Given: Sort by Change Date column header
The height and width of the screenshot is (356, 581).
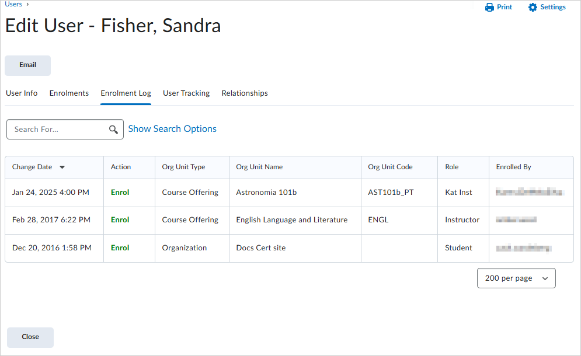Looking at the screenshot, I should tap(32, 167).
